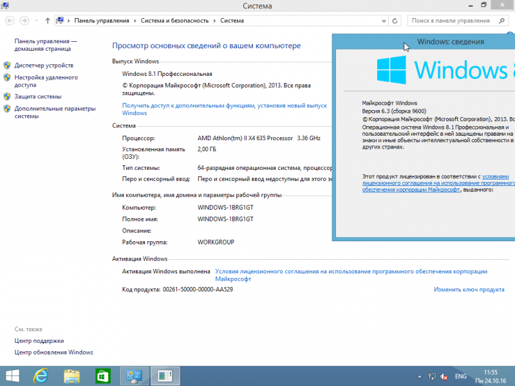Show hidden tray icons arrow
Screen dimensions: 515x386
pyautogui.click(x=420, y=376)
